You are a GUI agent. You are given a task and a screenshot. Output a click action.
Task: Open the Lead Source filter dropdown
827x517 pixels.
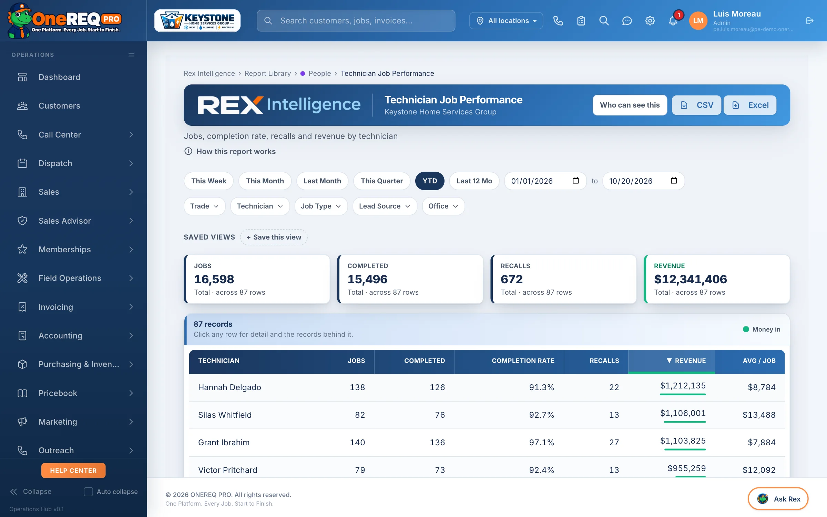[x=385, y=206]
